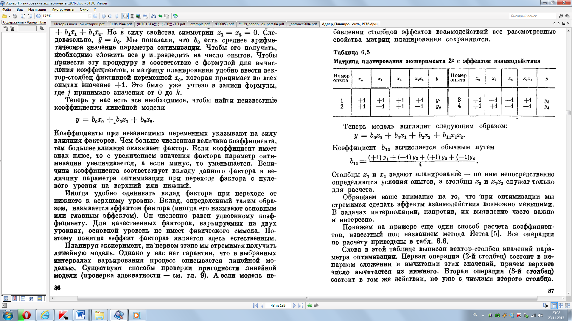Activate the Select Image tool
Viewport: 572px width, 321px height.
click(x=139, y=16)
